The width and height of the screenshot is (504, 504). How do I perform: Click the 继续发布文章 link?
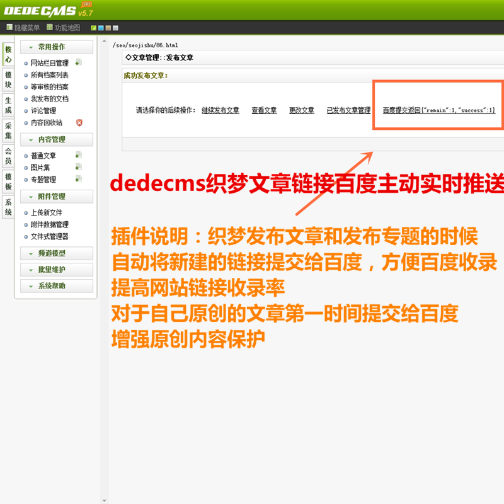220,110
